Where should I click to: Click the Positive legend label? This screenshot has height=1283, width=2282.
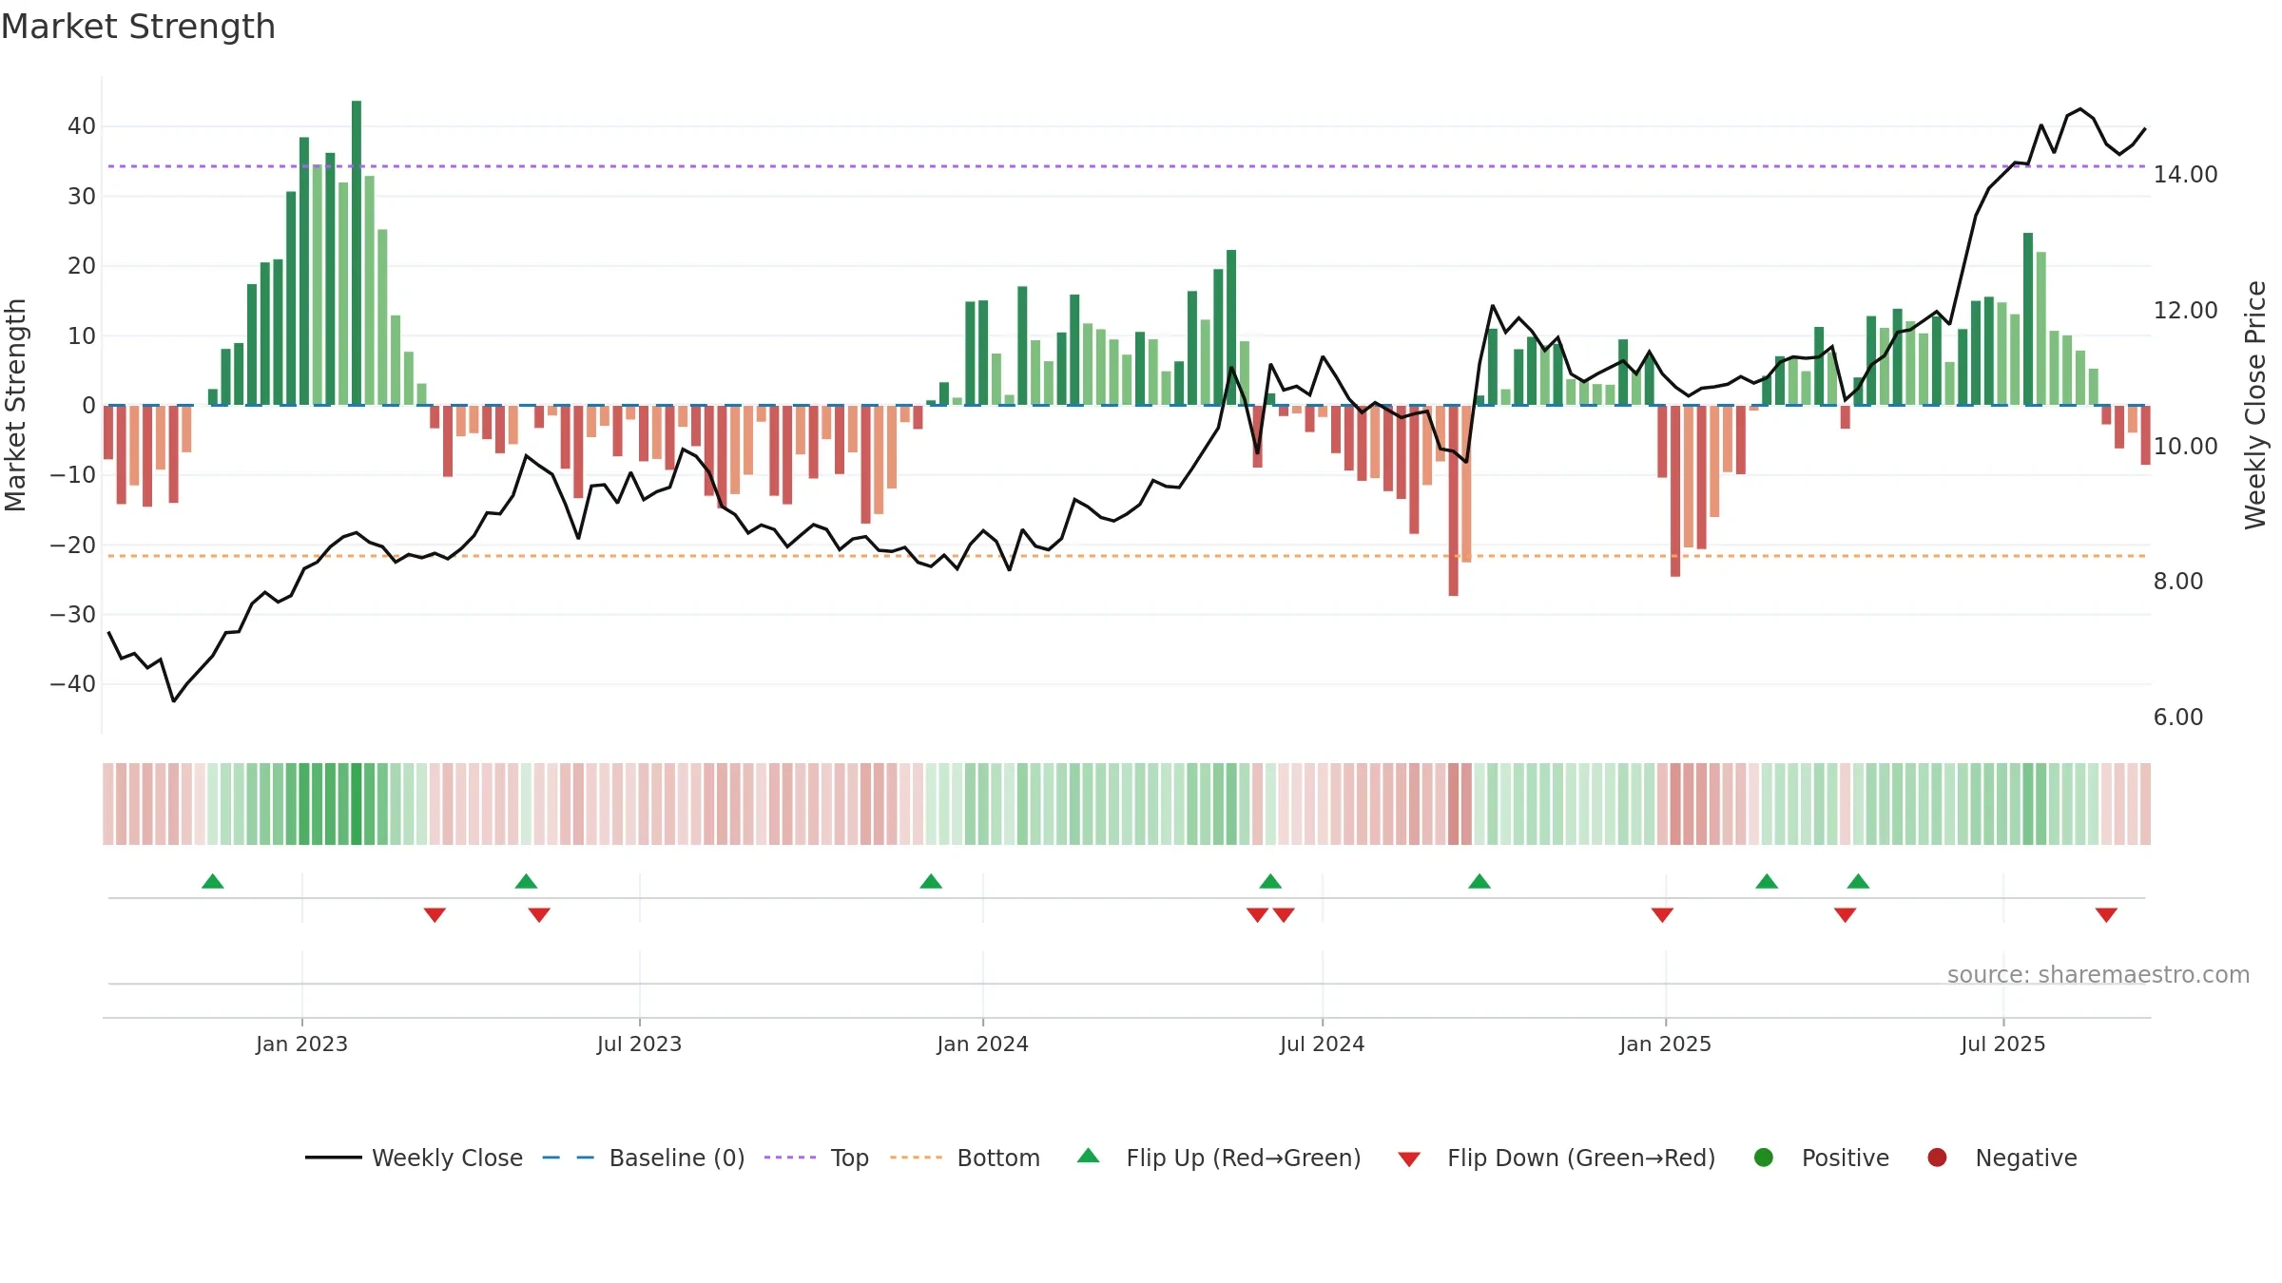point(1846,1158)
